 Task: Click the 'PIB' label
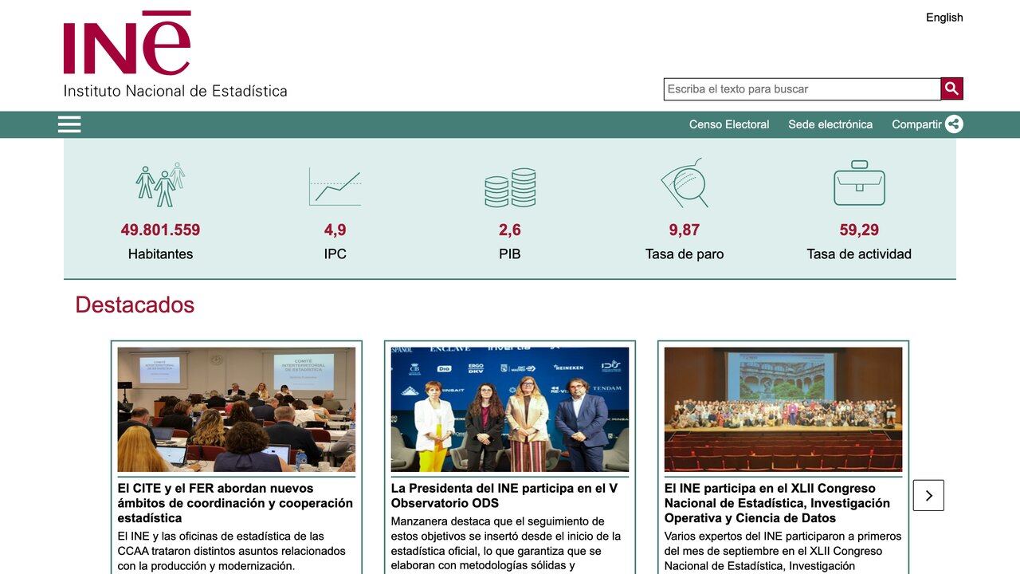pos(510,254)
